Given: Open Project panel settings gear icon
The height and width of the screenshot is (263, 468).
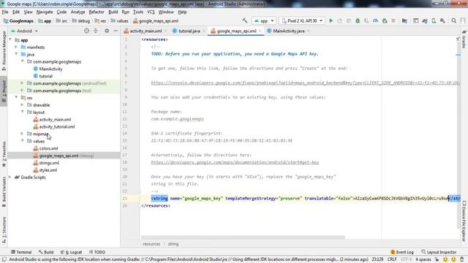Looking at the screenshot, I should (107, 31).
